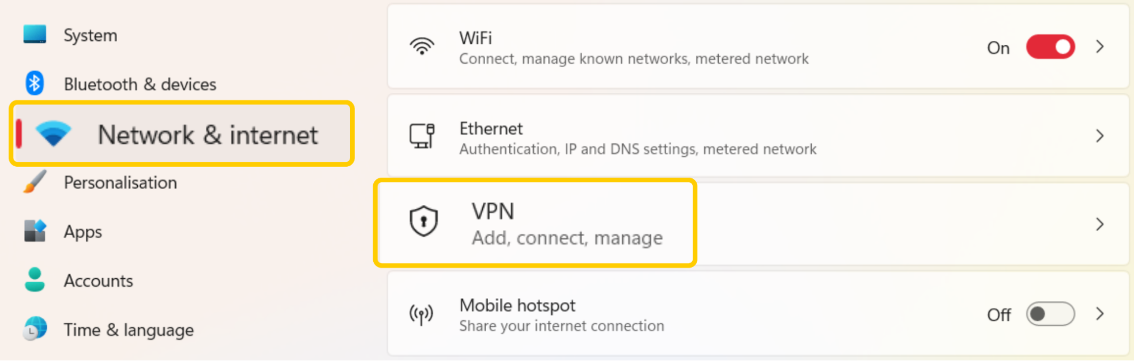Screen dimensions: 1134x361
Task: Toggle WiFi switch showing On
Action: click(1049, 47)
